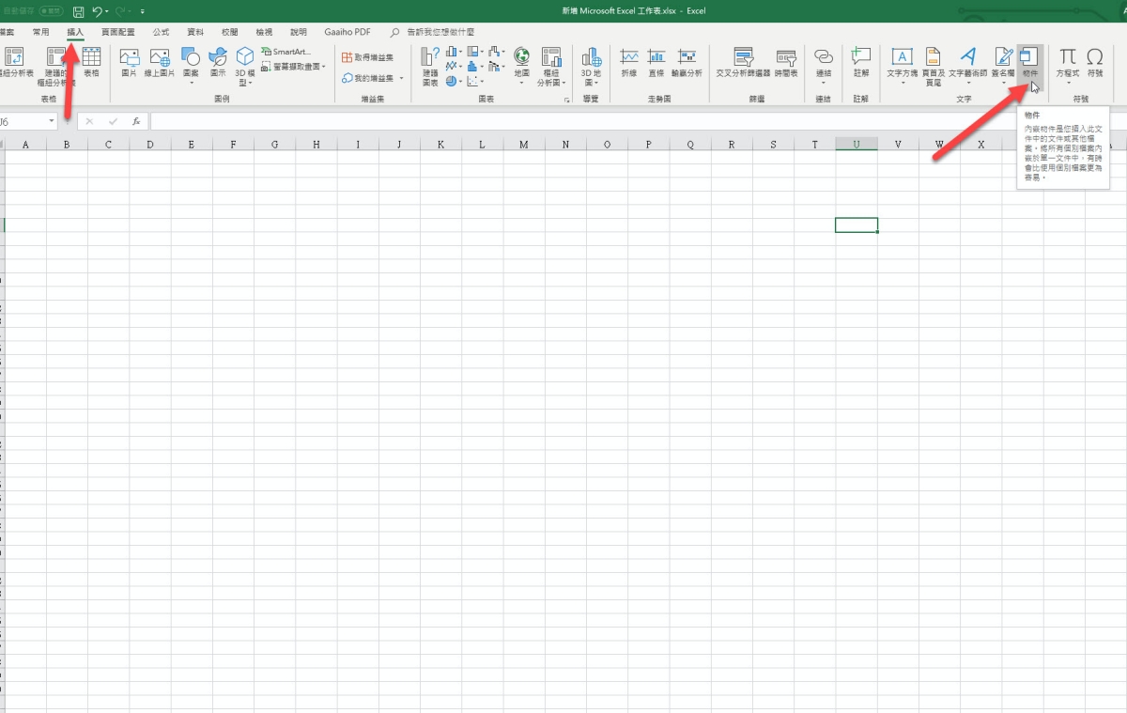Viewport: 1127px width, 713px height.
Task: Click the SmartArt button
Action: click(286, 52)
